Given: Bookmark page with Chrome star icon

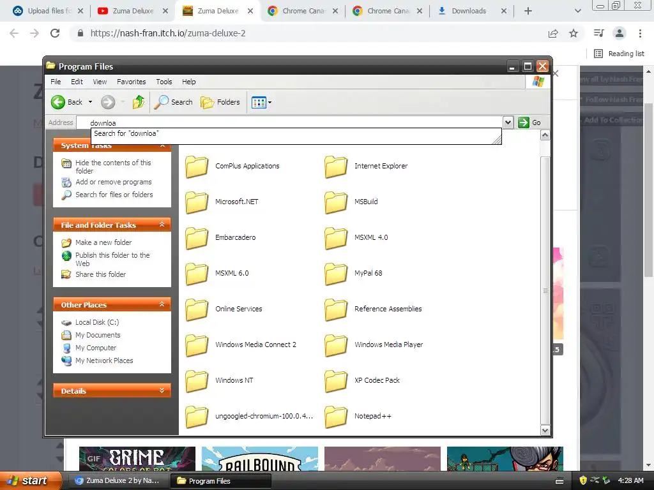Looking at the screenshot, I should 574,33.
